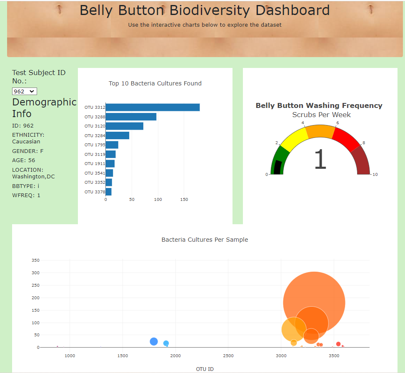The width and height of the screenshot is (405, 373).
Task: Click the 150 tick on the bar chart x-axis
Action: pyautogui.click(x=184, y=199)
